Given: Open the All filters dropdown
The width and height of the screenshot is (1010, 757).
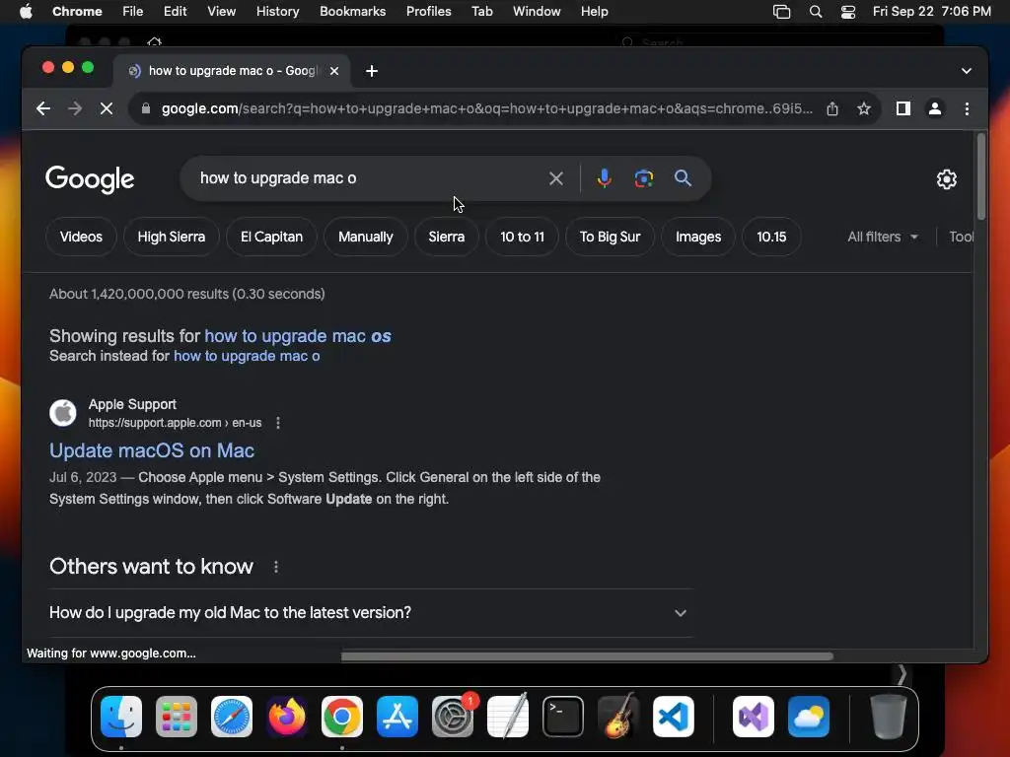Looking at the screenshot, I should coord(883,237).
